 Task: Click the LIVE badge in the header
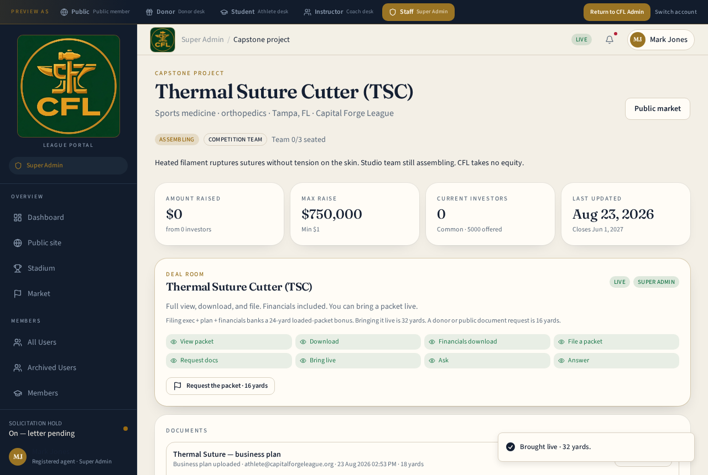[581, 40]
